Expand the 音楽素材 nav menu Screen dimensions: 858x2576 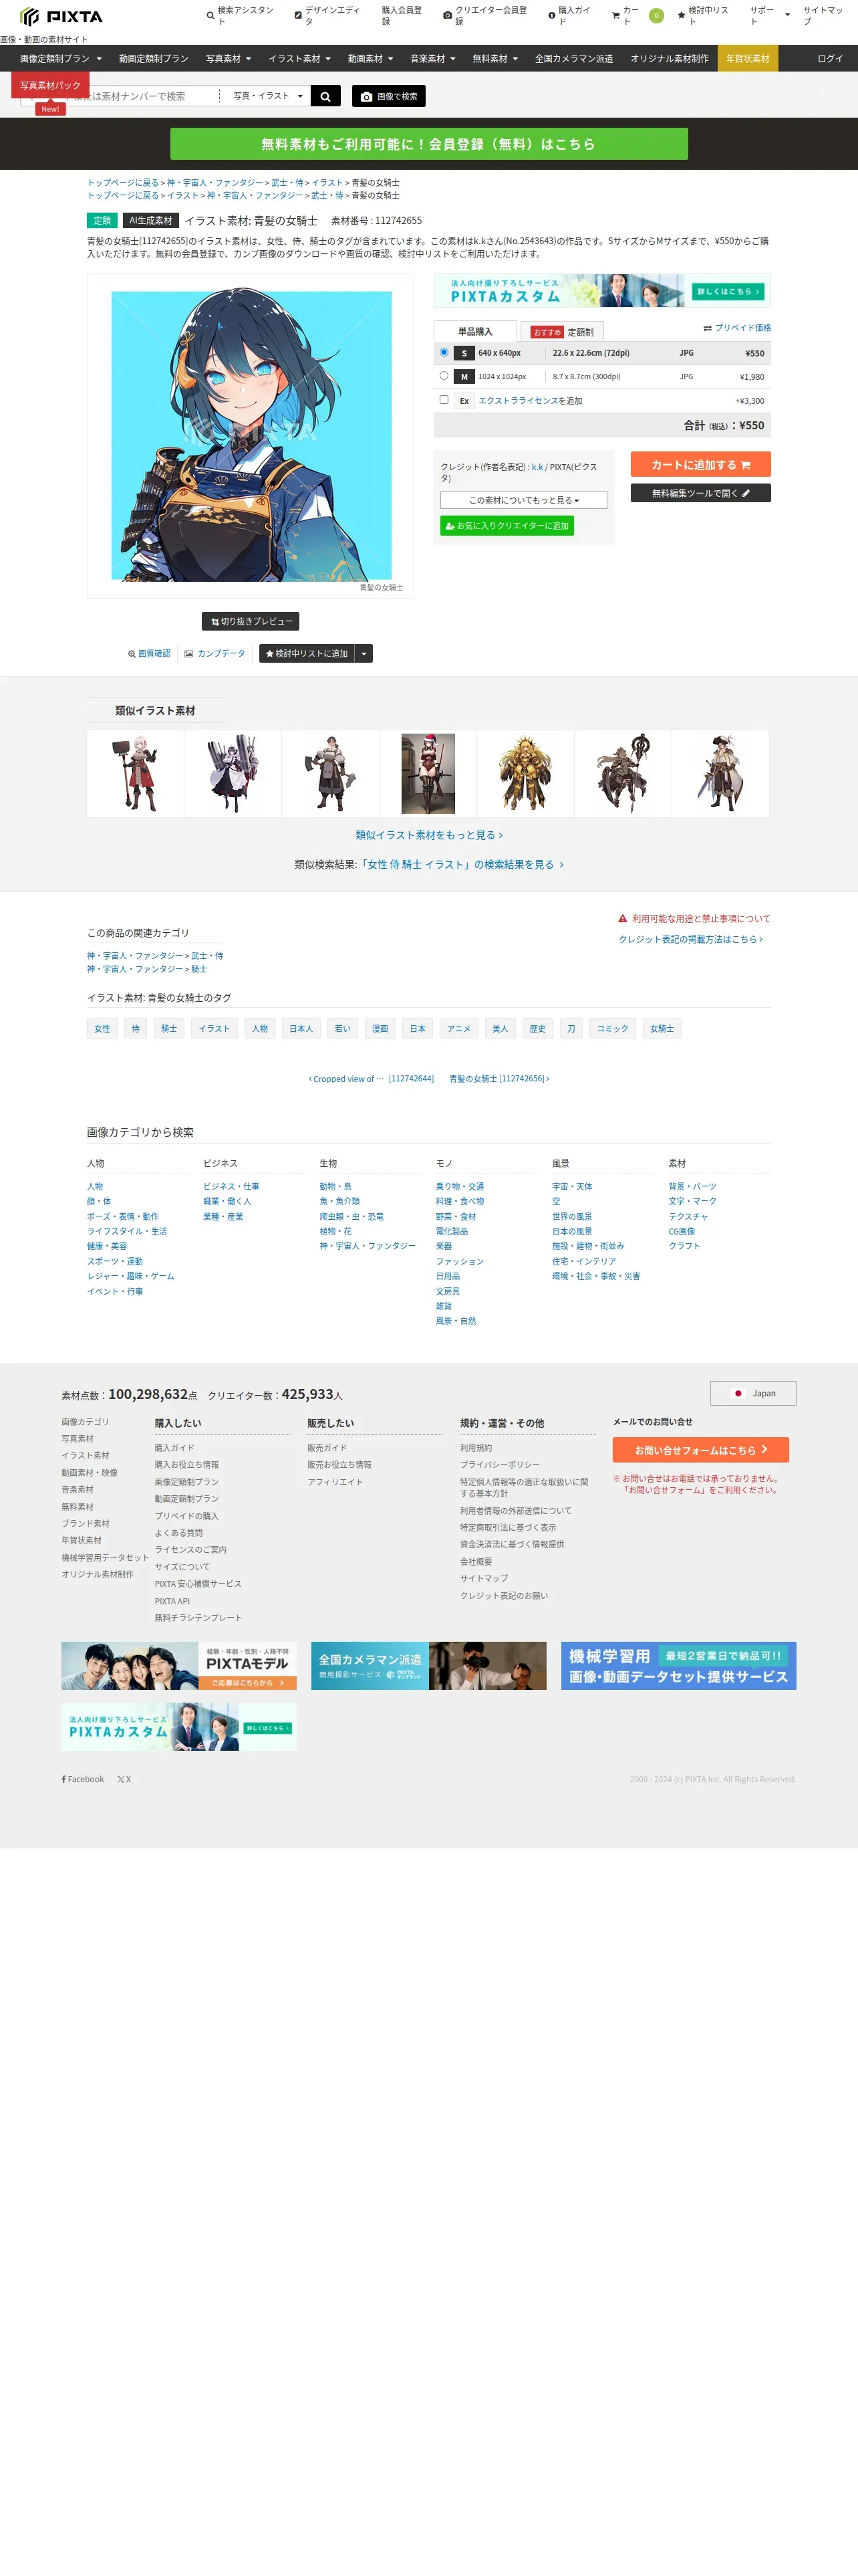point(432,58)
